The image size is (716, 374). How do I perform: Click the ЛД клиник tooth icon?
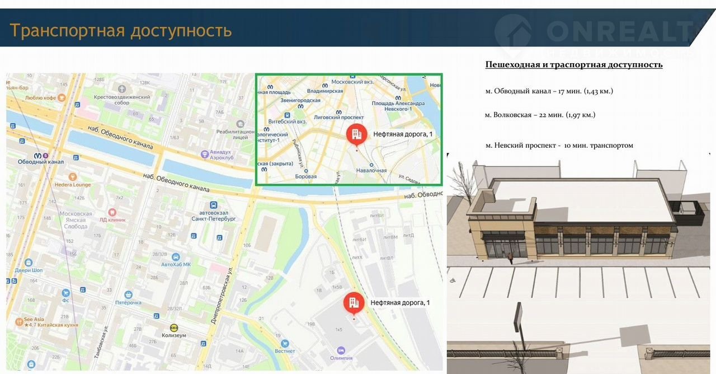point(111,212)
